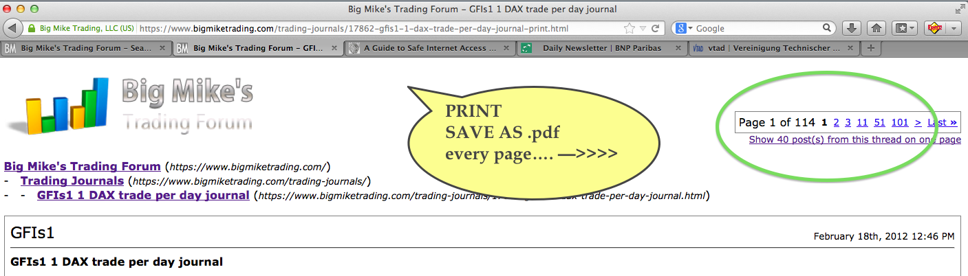Close the Guide to Safe Internet Access tab
The height and width of the screenshot is (276, 968).
pos(506,49)
